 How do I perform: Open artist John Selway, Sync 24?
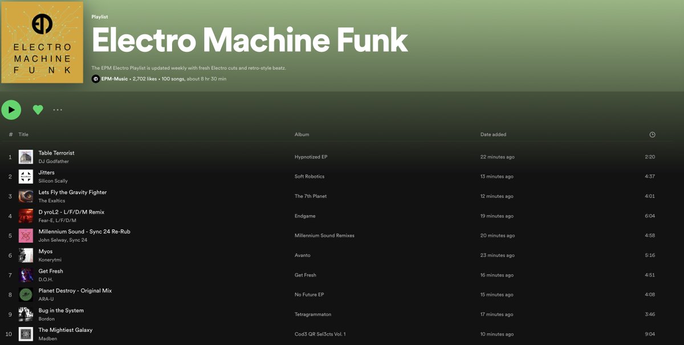pyautogui.click(x=63, y=240)
